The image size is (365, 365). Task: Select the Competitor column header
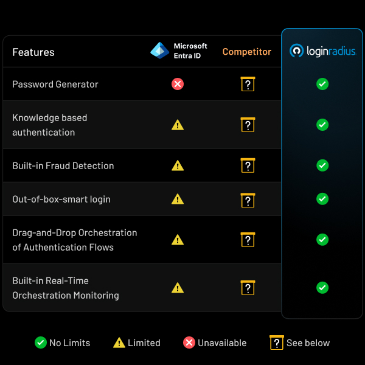click(247, 52)
